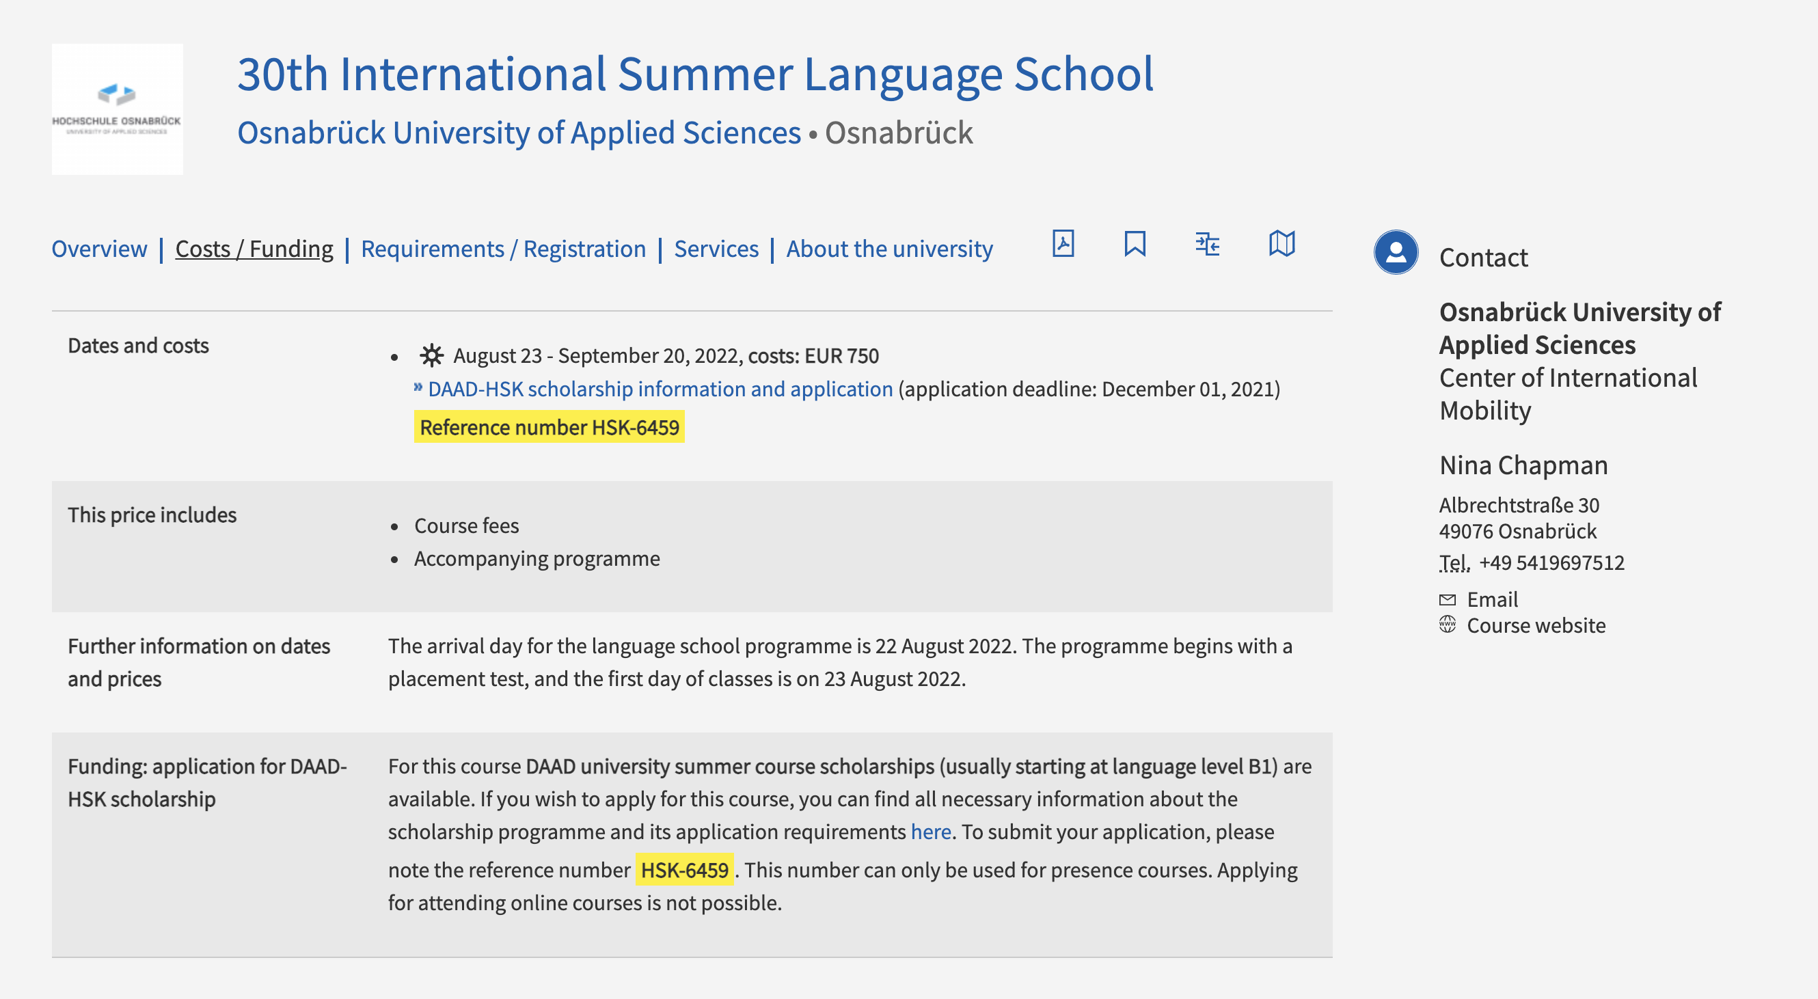
Task: Visit the Course website link
Action: 1536,625
